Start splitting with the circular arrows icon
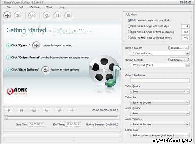The height and width of the screenshot is (144, 195). pos(47,16)
